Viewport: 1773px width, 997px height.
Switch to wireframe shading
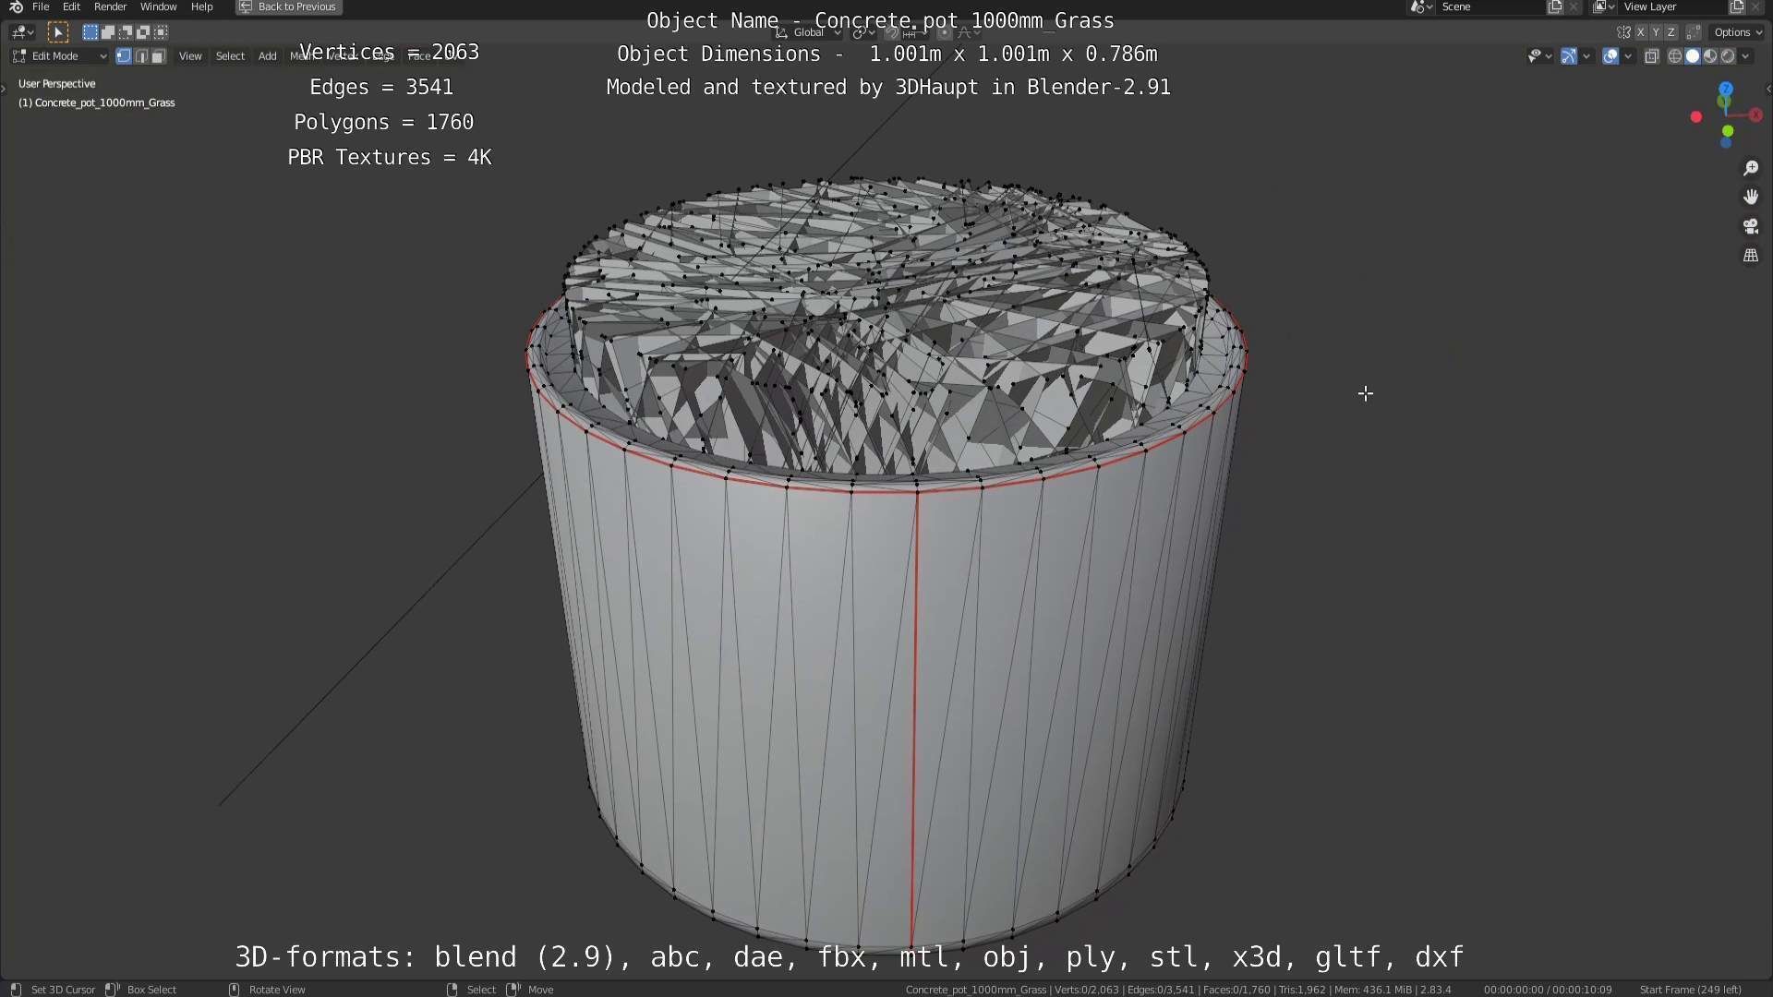click(1674, 56)
